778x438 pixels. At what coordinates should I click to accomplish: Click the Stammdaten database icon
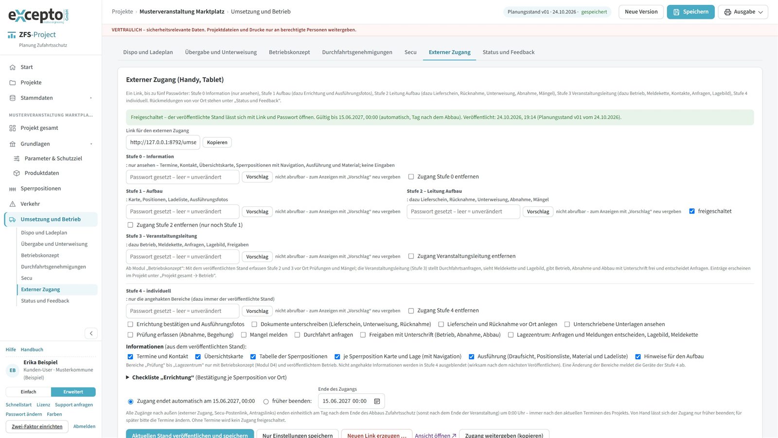[x=13, y=98]
